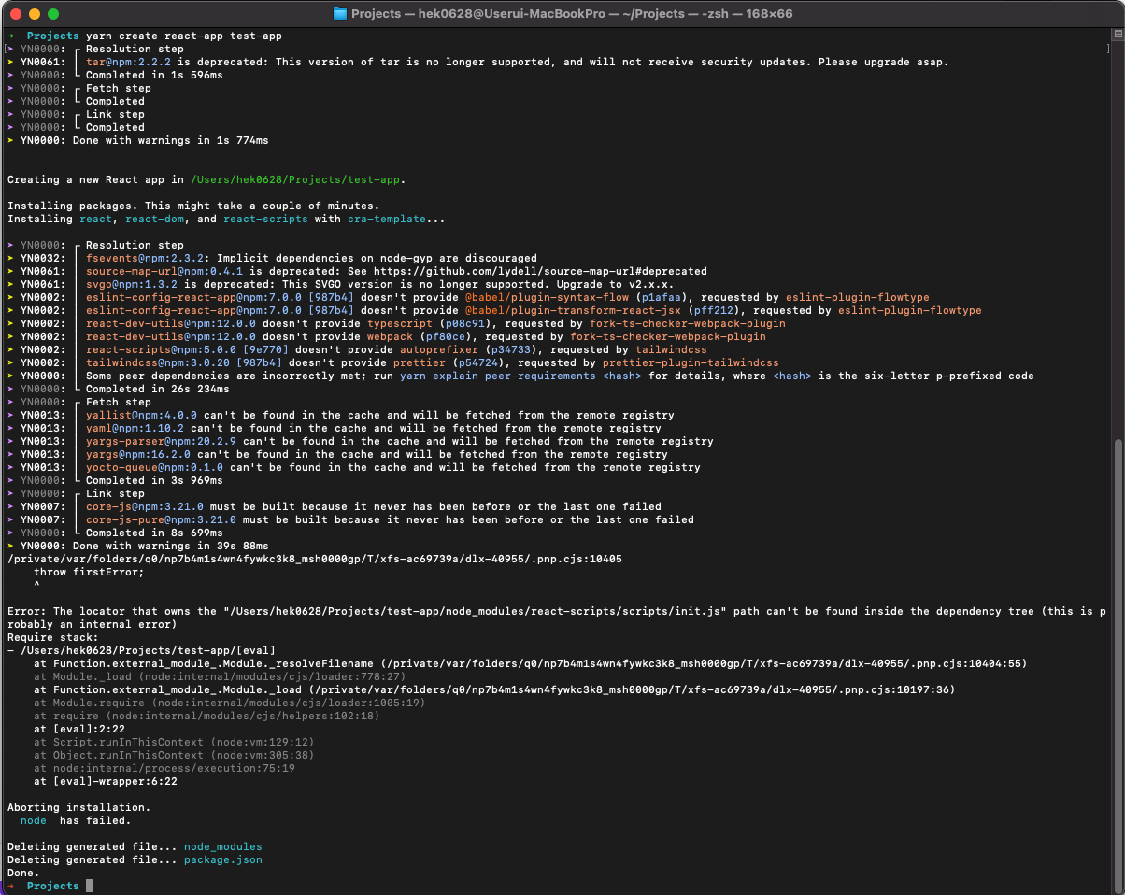The image size is (1125, 895).
Task: Select 'yargs-parser@npm:20.2.9' package name
Action: pos(161,441)
